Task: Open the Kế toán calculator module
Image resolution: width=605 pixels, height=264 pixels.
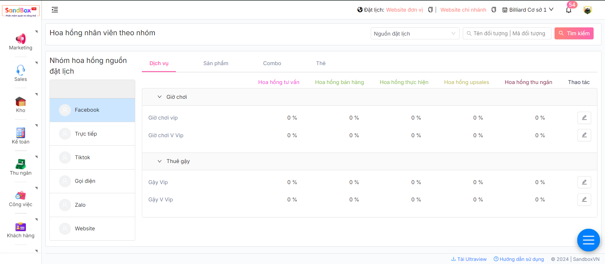Action: [x=20, y=133]
